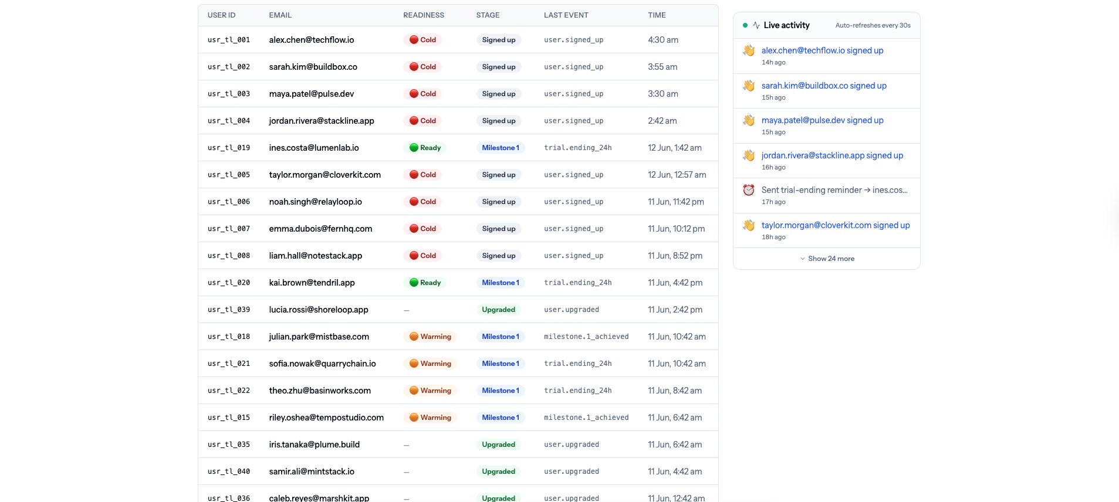Select the samir.ali@mintstack.io email cell
The height and width of the screenshot is (502, 1119).
pyautogui.click(x=312, y=472)
